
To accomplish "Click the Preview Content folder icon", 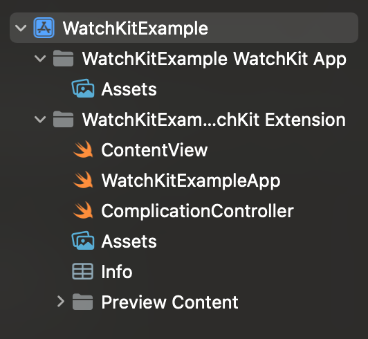I will tap(82, 302).
